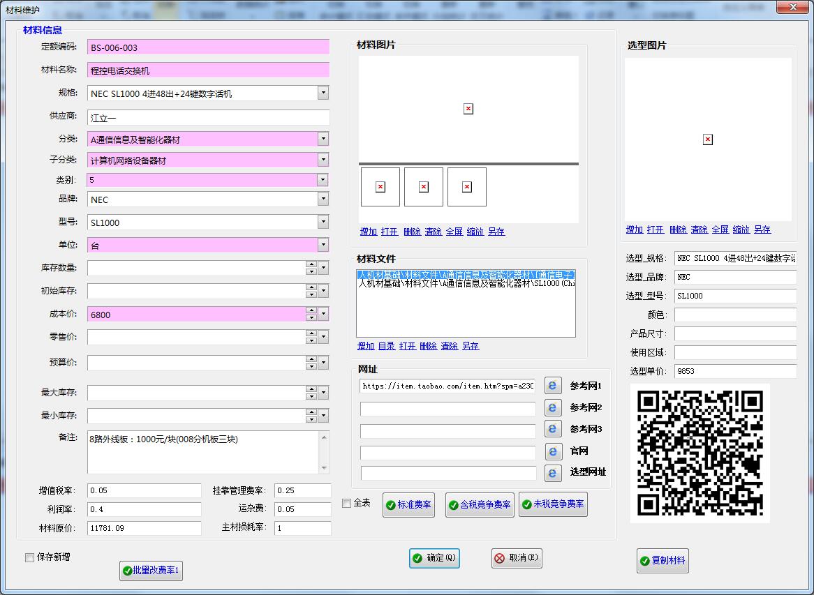Click 删除 link under 材料文件

(x=428, y=346)
